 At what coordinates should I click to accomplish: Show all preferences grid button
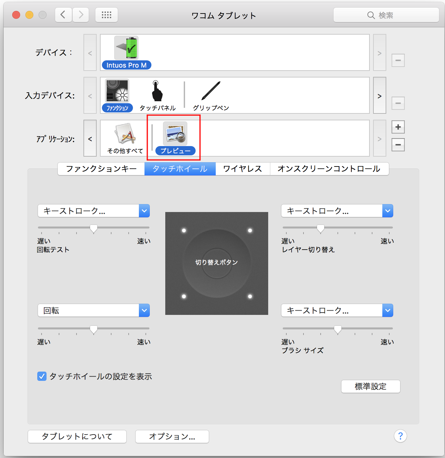pos(106,15)
